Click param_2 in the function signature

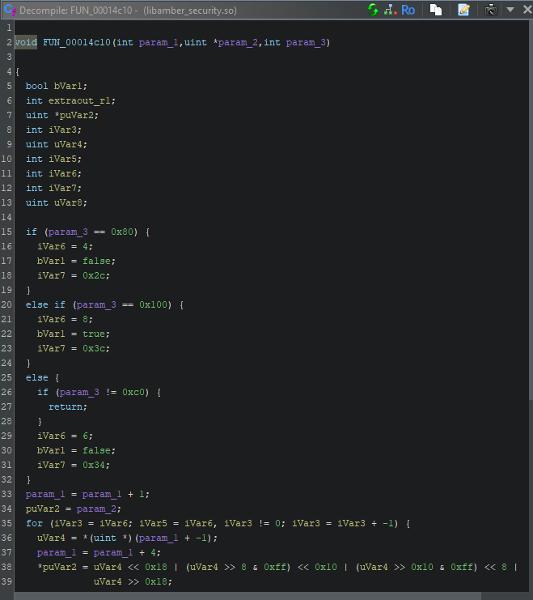pos(238,42)
